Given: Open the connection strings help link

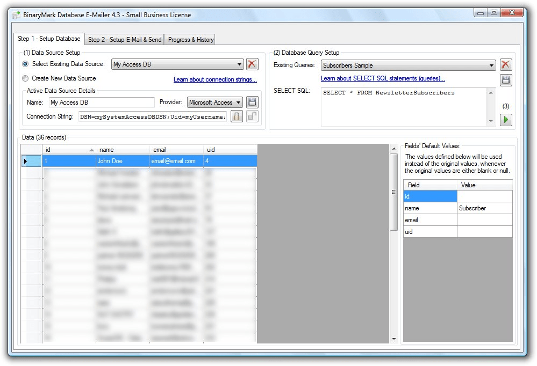Looking at the screenshot, I should pos(215,79).
